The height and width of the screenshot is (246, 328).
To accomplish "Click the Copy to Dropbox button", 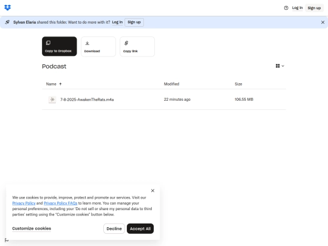I will pos(60,46).
